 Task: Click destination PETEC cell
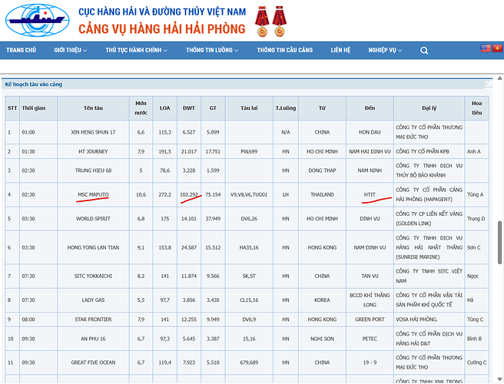[x=370, y=339]
